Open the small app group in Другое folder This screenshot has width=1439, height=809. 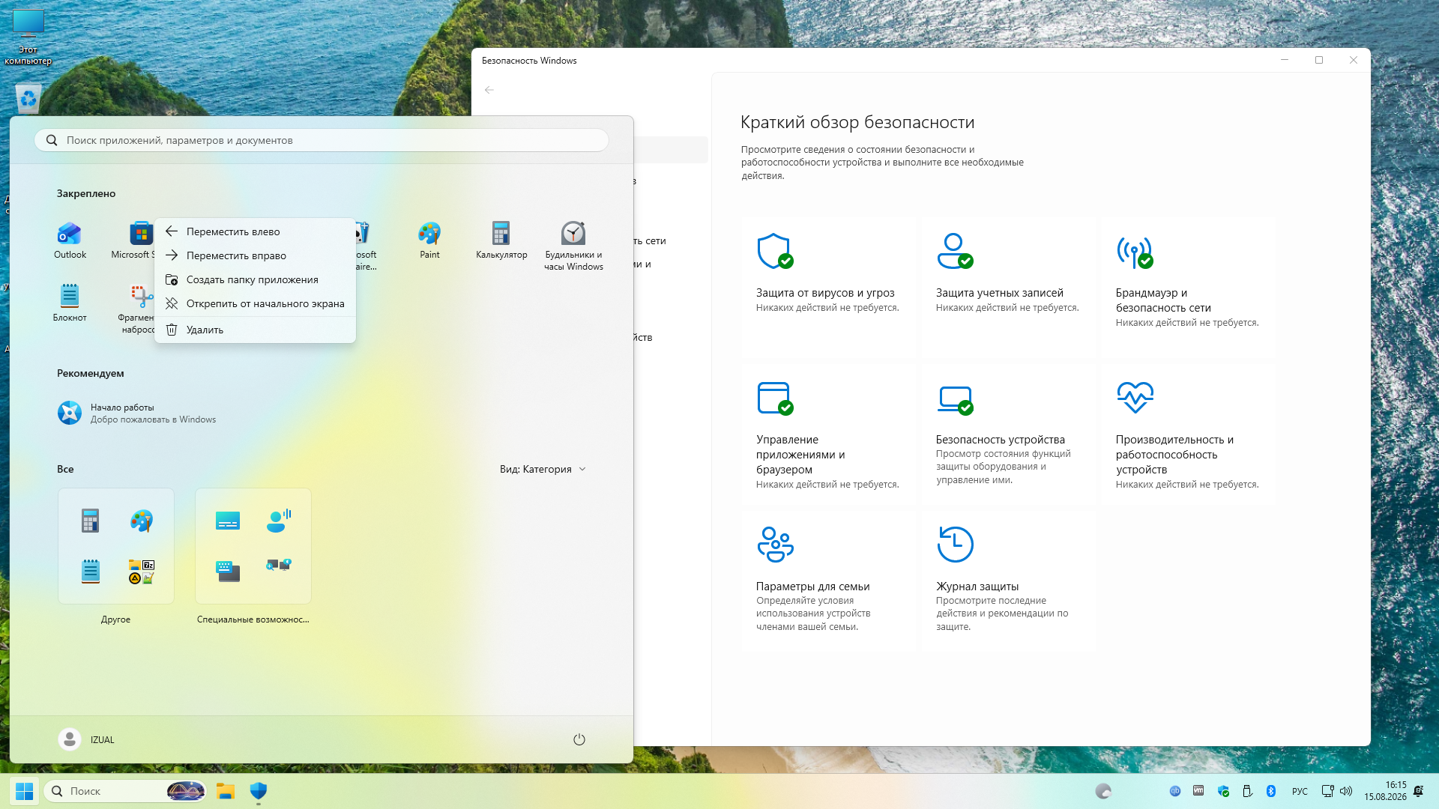[x=142, y=572]
